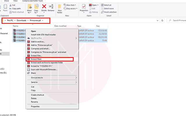Click This PC in address breadcrumb
This screenshot has width=186, height=116.
click(x=10, y=20)
